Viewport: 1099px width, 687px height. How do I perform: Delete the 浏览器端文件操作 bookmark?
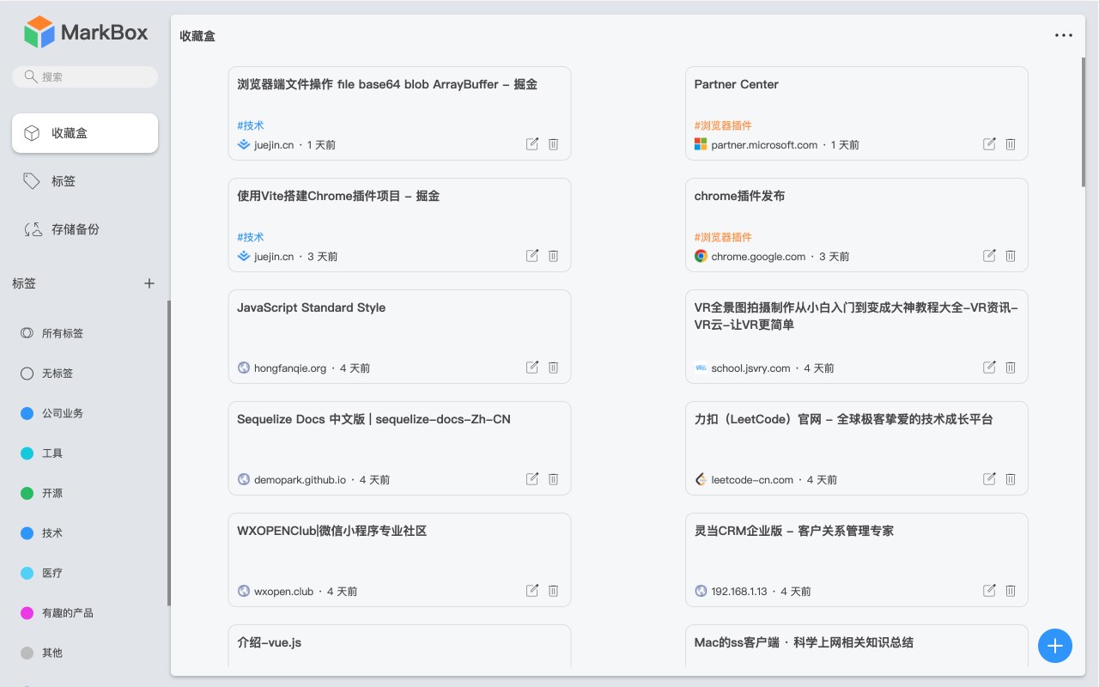click(553, 144)
